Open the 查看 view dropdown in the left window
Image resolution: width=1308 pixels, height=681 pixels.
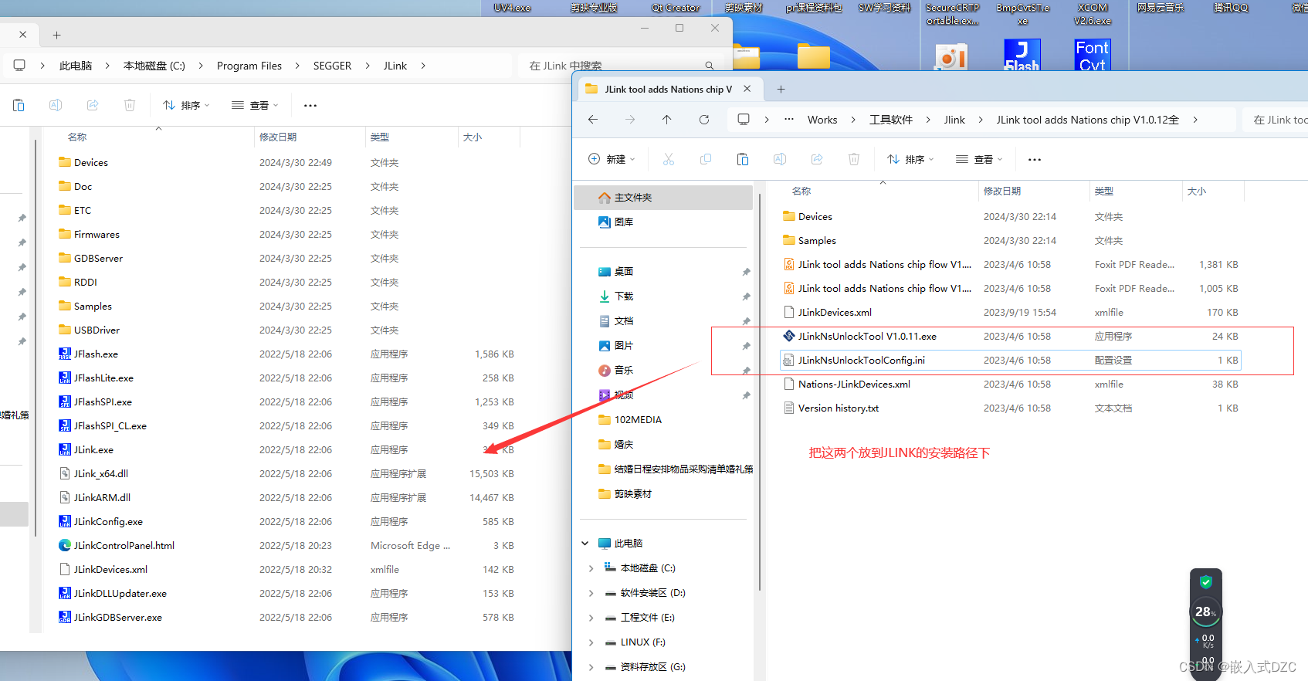(255, 105)
